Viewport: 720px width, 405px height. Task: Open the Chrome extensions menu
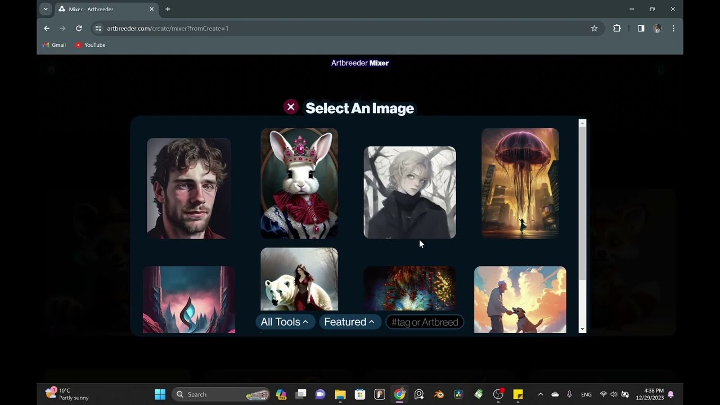pyautogui.click(x=617, y=28)
